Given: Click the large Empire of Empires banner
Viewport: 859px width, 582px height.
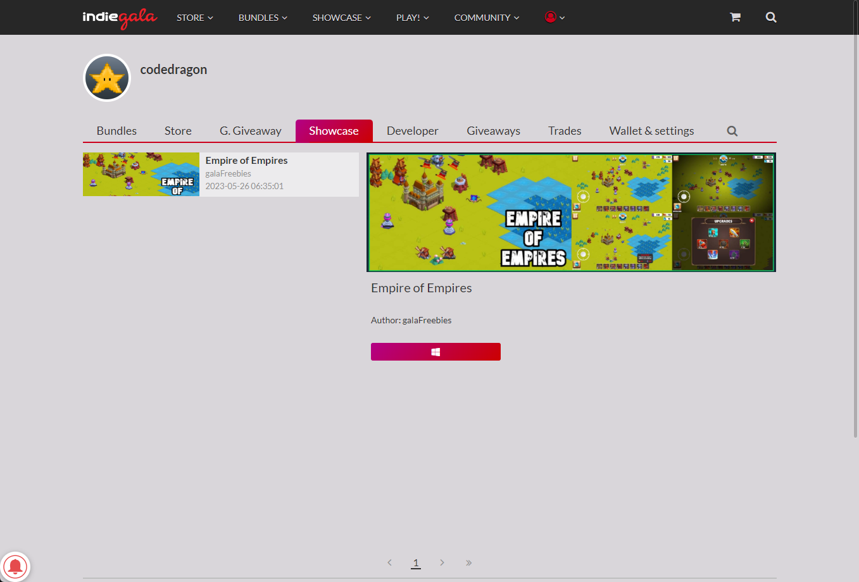Looking at the screenshot, I should pos(571,212).
